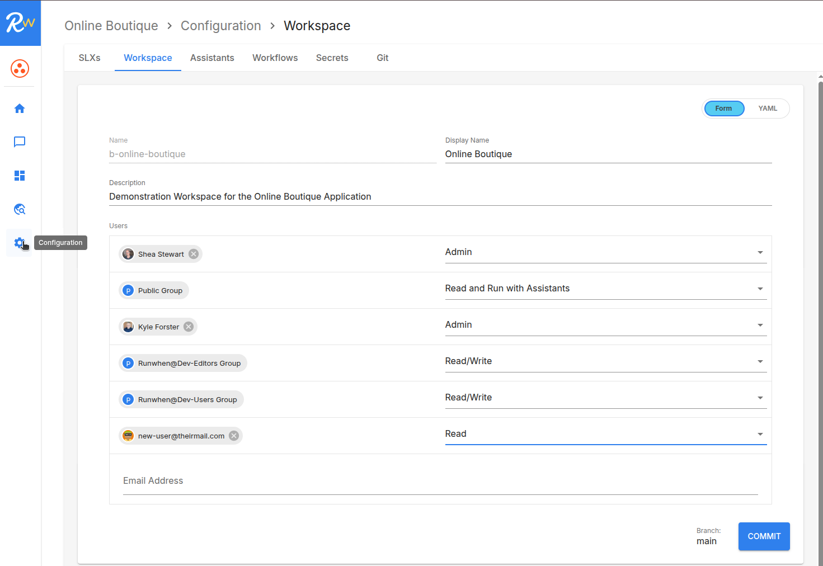Remove new-user@theirmail.com from users
Viewport: 823px width, 566px height.
[234, 436]
